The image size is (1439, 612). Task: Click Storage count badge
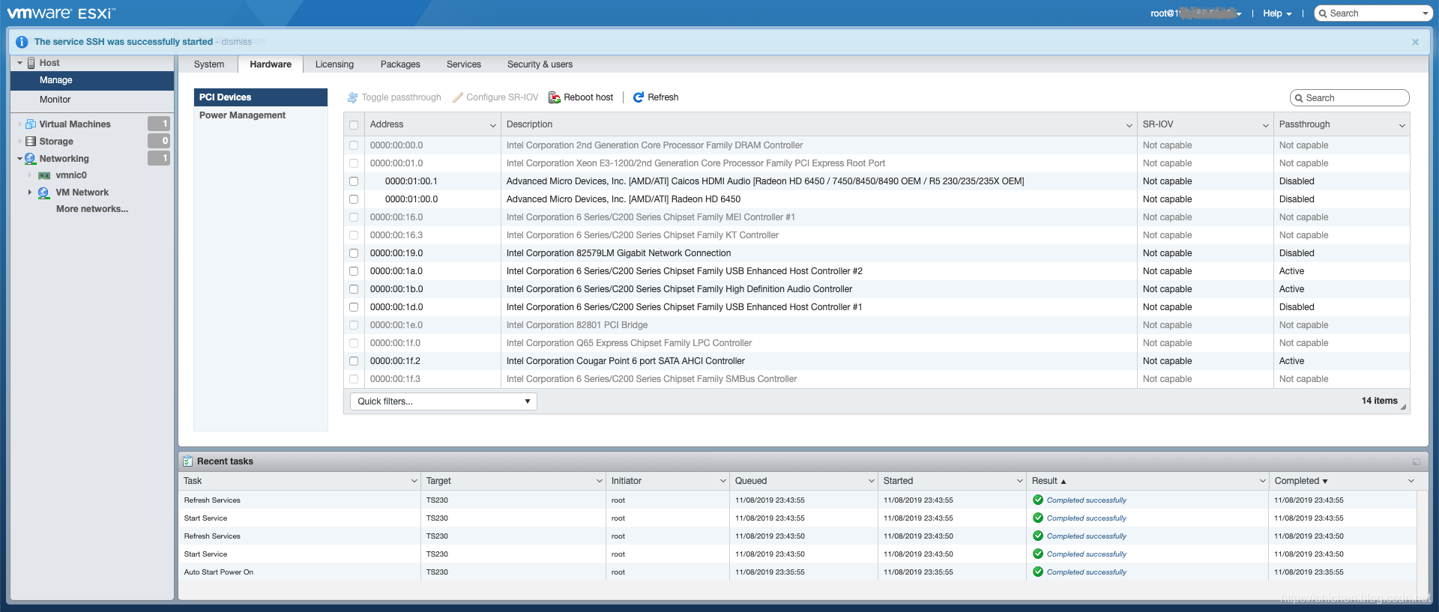[x=159, y=141]
